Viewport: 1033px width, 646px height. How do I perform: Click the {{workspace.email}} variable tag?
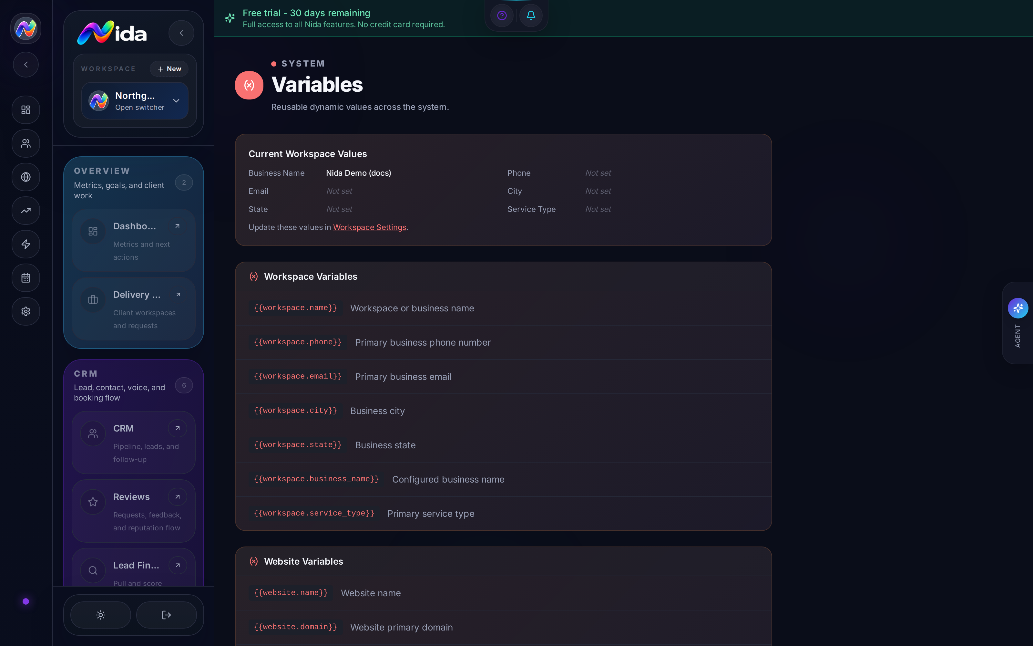(298, 376)
